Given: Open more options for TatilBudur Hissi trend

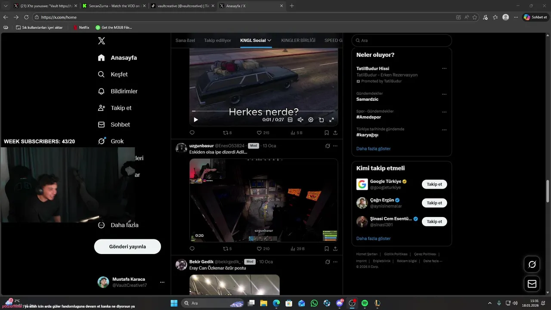Looking at the screenshot, I should pyautogui.click(x=444, y=68).
